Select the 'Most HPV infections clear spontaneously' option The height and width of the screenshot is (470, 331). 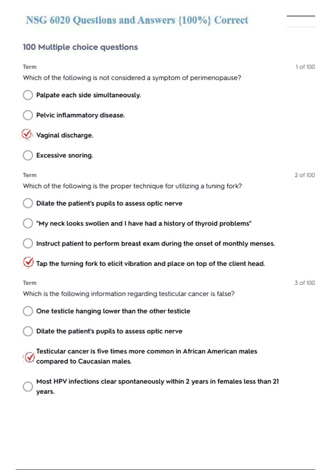click(x=28, y=387)
